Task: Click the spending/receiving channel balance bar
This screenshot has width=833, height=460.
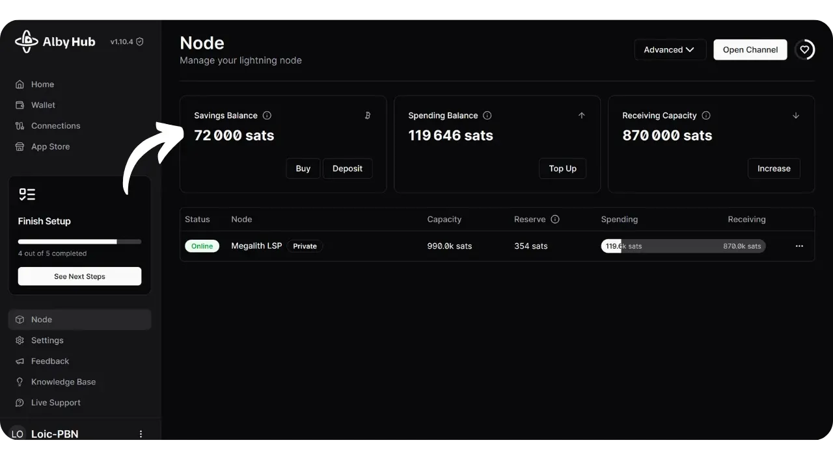Action: (x=683, y=246)
